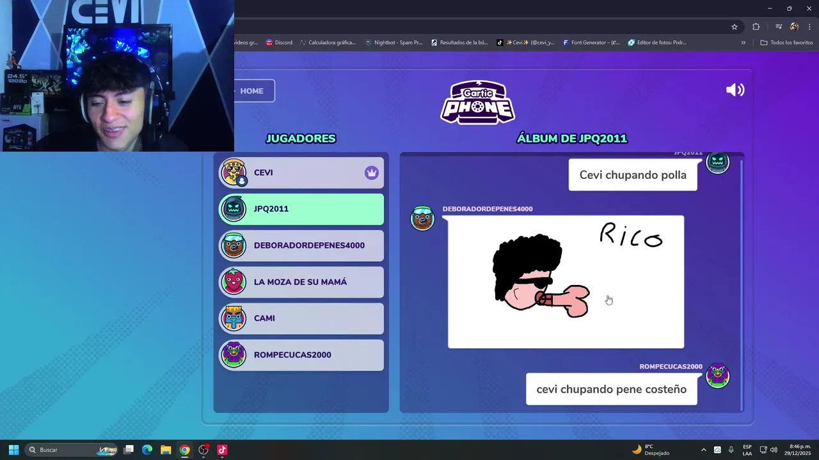This screenshot has width=819, height=460.
Task: Open the Cevi TikTok bookmark
Action: [526, 43]
